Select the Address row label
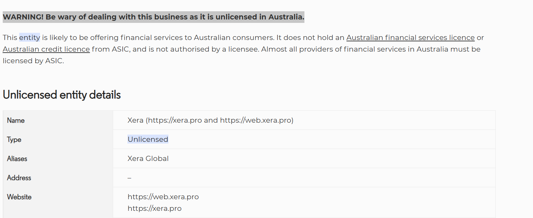 (x=19, y=178)
